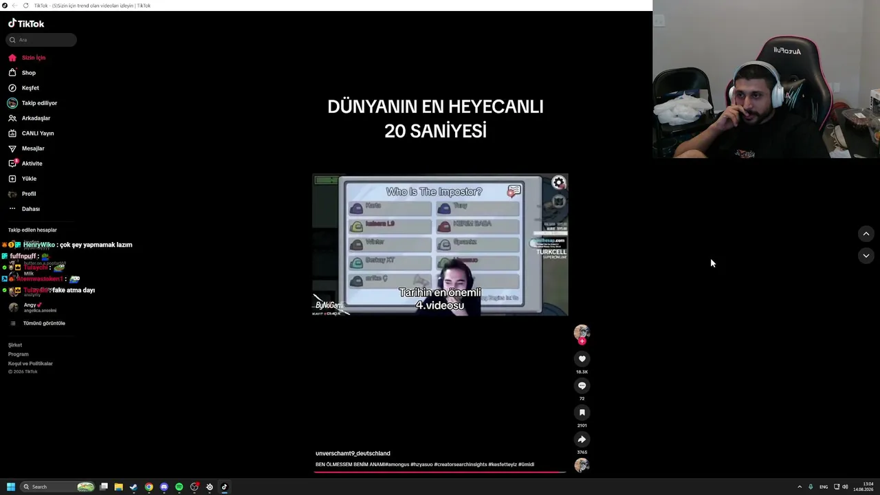The image size is (880, 495).
Task: Open the Yükle upload page
Action: click(23, 179)
